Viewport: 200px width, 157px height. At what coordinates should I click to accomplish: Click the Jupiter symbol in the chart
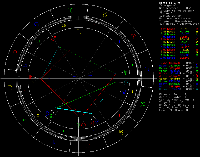pos(92,123)
